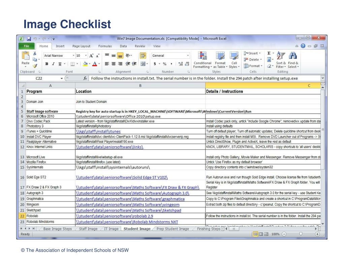Open the Base Image Steps sheet tab
This screenshot has width=345, height=258.
pos(57,229)
